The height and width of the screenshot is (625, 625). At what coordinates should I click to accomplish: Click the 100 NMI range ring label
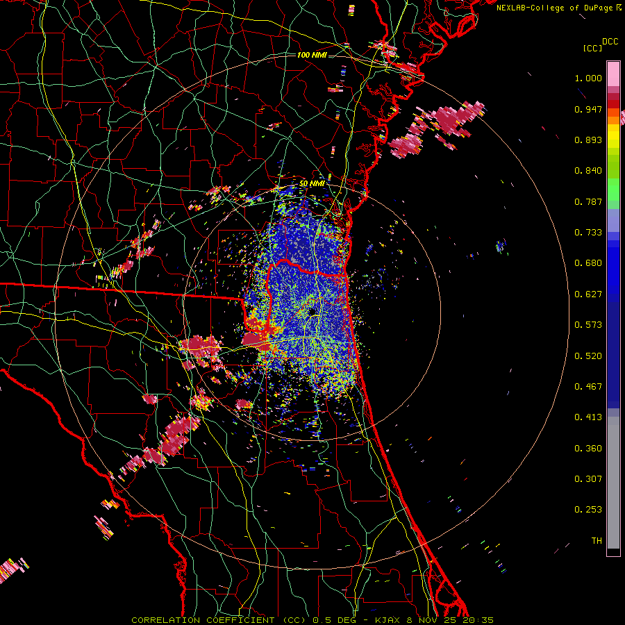pyautogui.click(x=312, y=55)
